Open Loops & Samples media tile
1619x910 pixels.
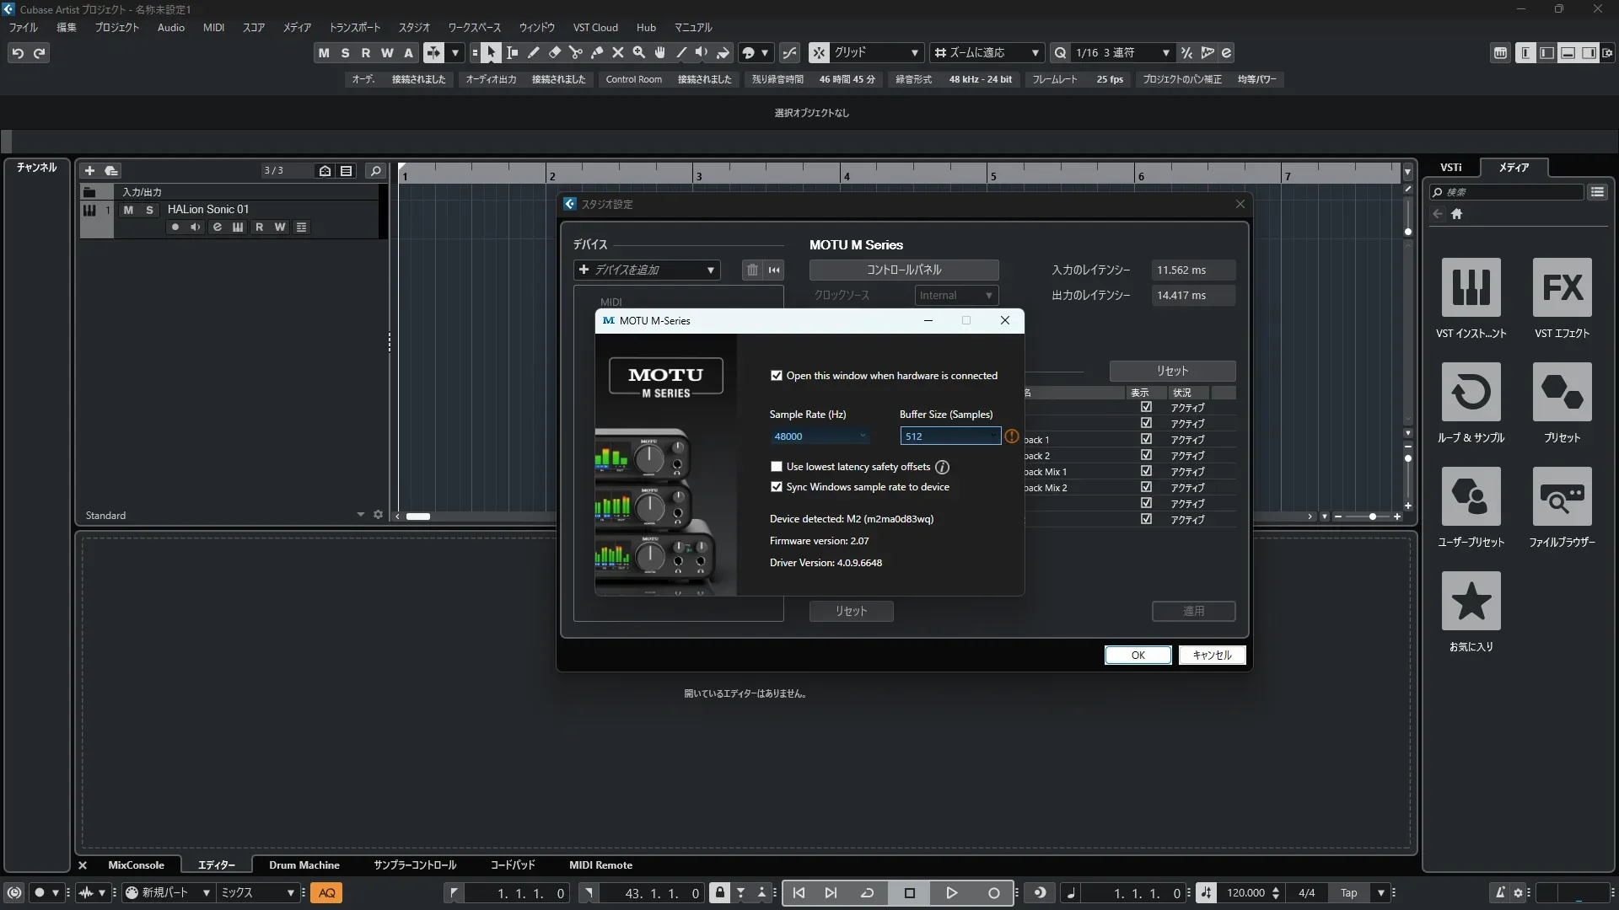pyautogui.click(x=1471, y=392)
